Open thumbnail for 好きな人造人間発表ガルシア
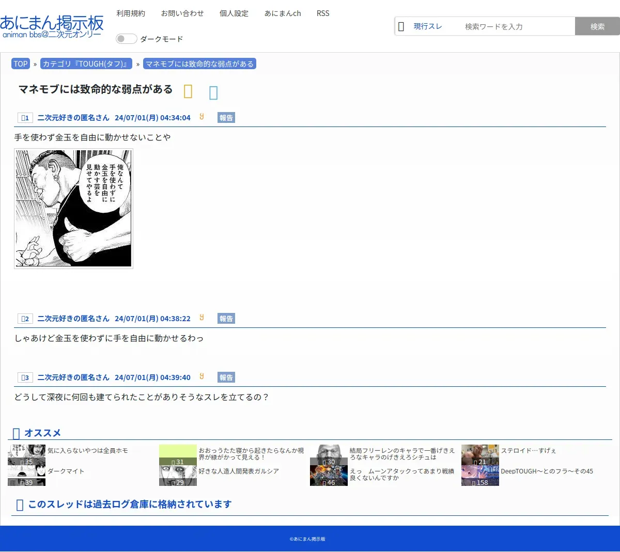Viewport: 620px width, 552px height. 178,476
